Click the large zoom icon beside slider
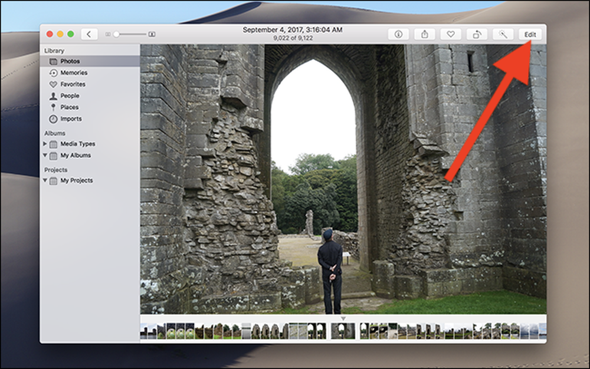The width and height of the screenshot is (590, 369). 152,34
